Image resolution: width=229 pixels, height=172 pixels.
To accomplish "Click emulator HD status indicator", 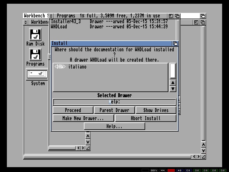I will tap(180, 170).
